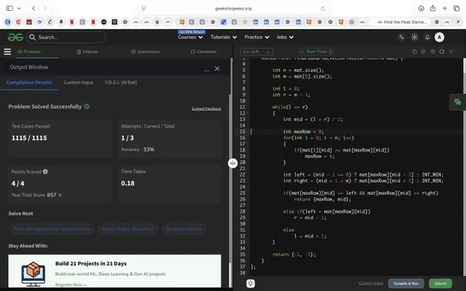This screenshot has height=291, width=466.
Task: Open the Amazon bookmark icon
Action: [61, 22]
